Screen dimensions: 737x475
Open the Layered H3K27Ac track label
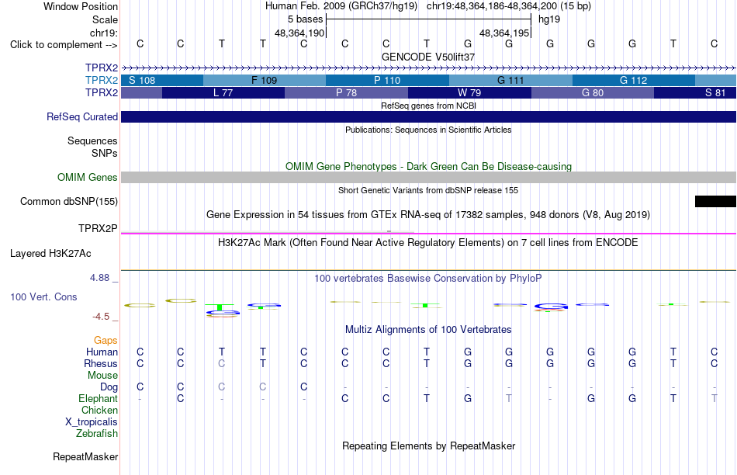pyautogui.click(x=50, y=254)
